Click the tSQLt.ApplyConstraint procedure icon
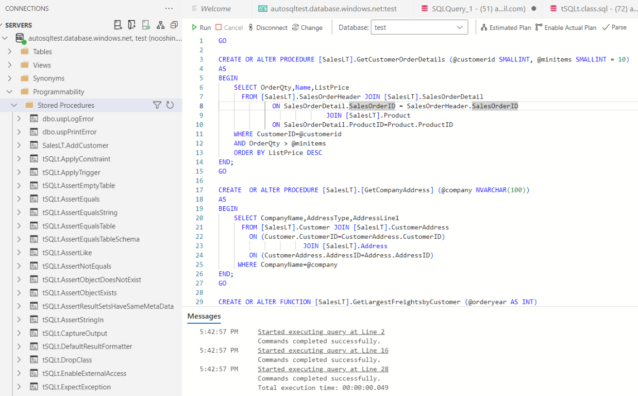This screenshot has width=638, height=396. coord(34,159)
